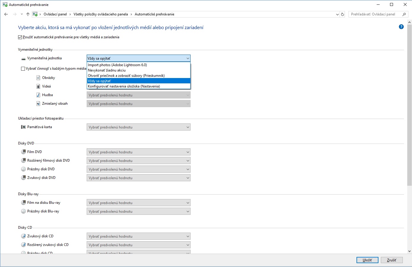Open the blue help question mark icon

[x=401, y=27]
